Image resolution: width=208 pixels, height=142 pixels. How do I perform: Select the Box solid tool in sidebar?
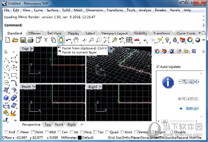(x=6, y=98)
